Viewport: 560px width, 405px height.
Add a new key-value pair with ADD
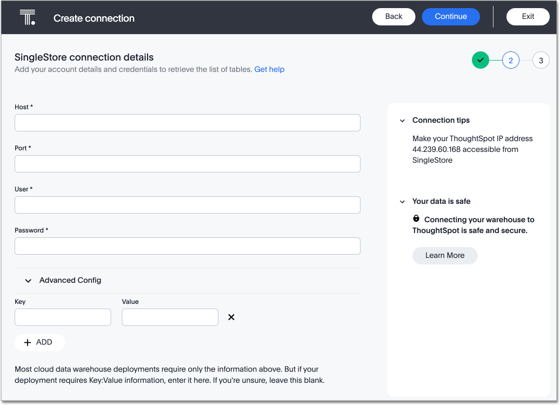[x=39, y=342]
